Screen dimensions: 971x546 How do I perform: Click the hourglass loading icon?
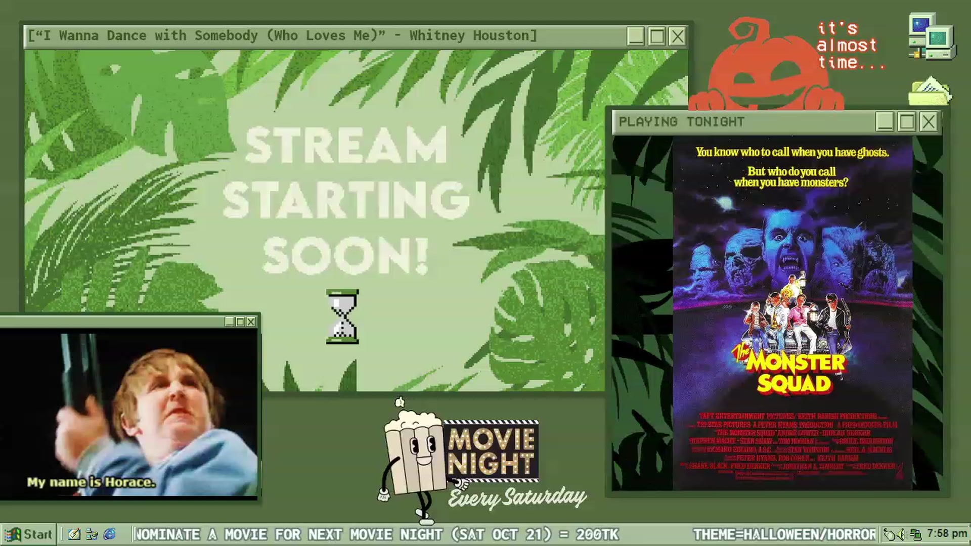[x=342, y=317]
